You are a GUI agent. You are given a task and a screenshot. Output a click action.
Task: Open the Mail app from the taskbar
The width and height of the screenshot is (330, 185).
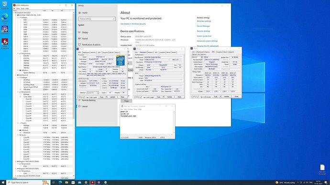pos(79,183)
